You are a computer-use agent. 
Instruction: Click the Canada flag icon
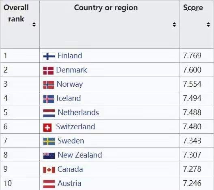[49, 170]
